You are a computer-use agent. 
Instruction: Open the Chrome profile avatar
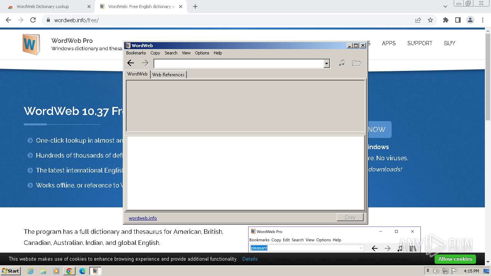point(470,20)
